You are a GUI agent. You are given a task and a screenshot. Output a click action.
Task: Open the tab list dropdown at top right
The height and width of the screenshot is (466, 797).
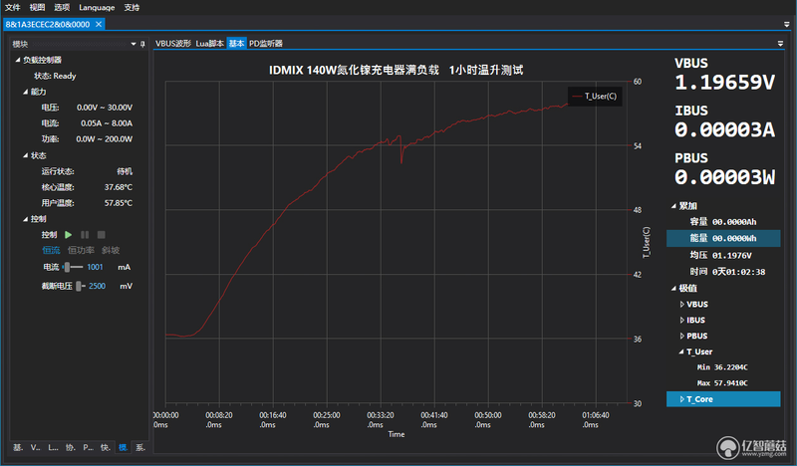(x=786, y=24)
